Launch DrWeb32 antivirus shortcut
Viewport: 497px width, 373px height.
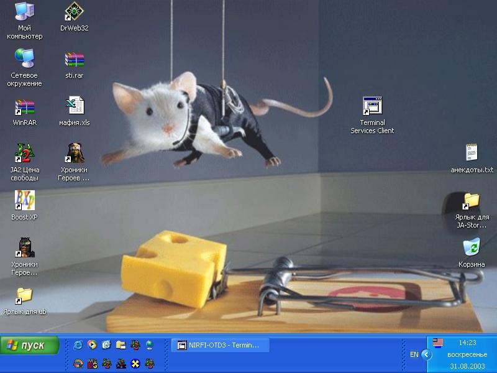point(75,12)
